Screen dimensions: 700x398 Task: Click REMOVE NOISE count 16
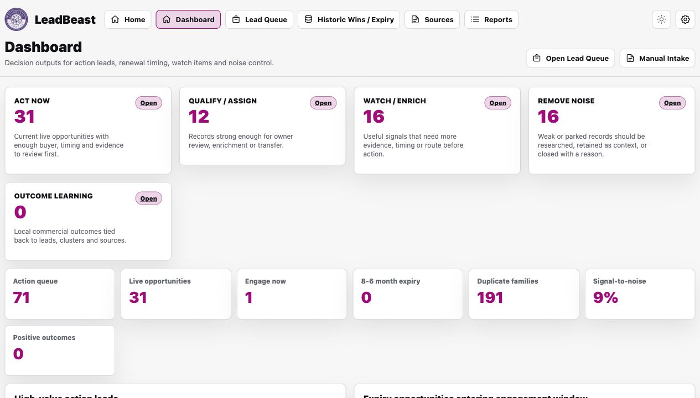coord(548,117)
